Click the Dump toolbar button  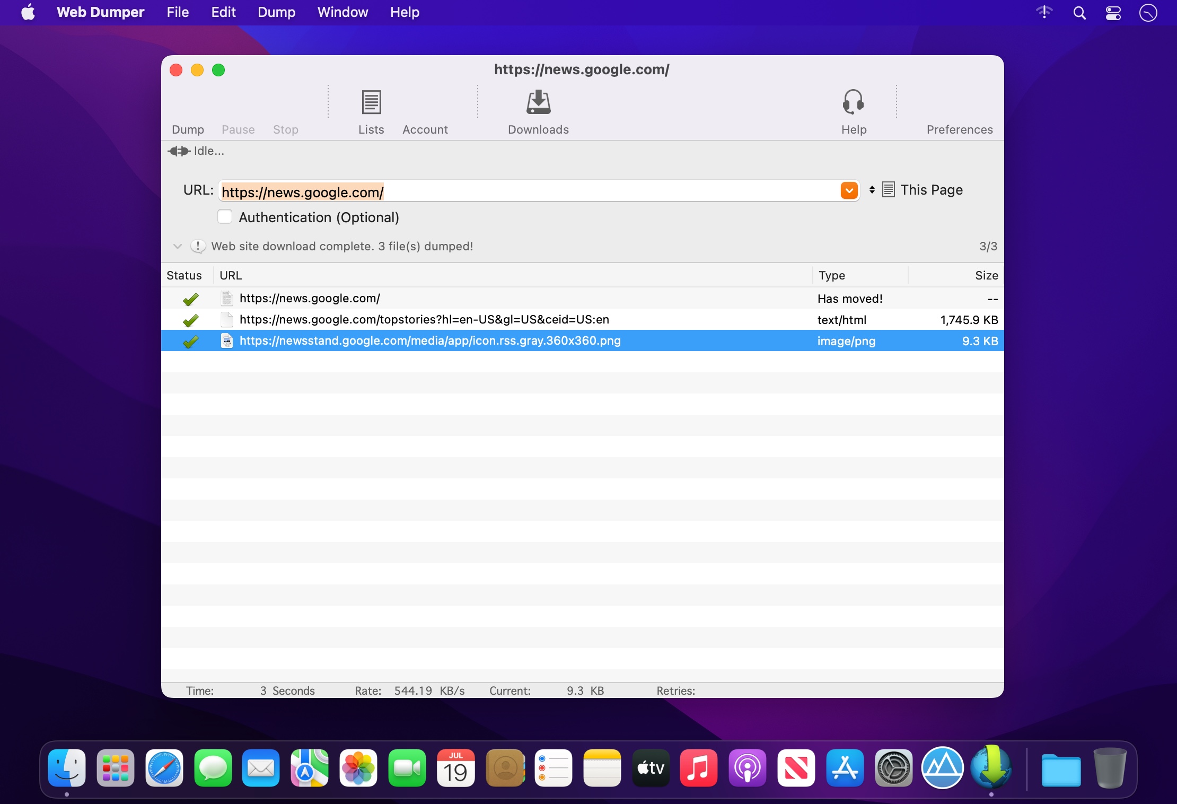coord(188,129)
